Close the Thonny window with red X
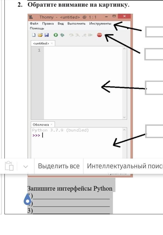The height and width of the screenshot is (235, 163). pos(124,16)
